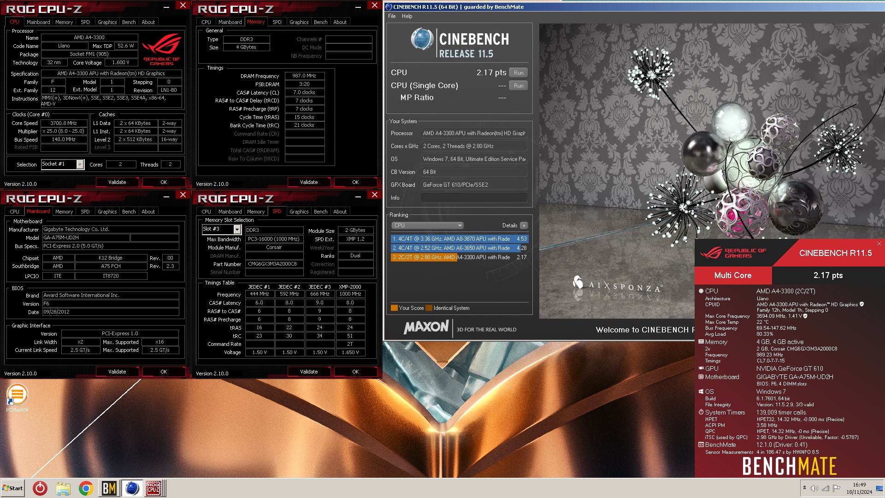Viewport: 885px width, 498px height.
Task: Open Bench tab in CPU-Z window showing DRAM timings
Action: click(320, 22)
